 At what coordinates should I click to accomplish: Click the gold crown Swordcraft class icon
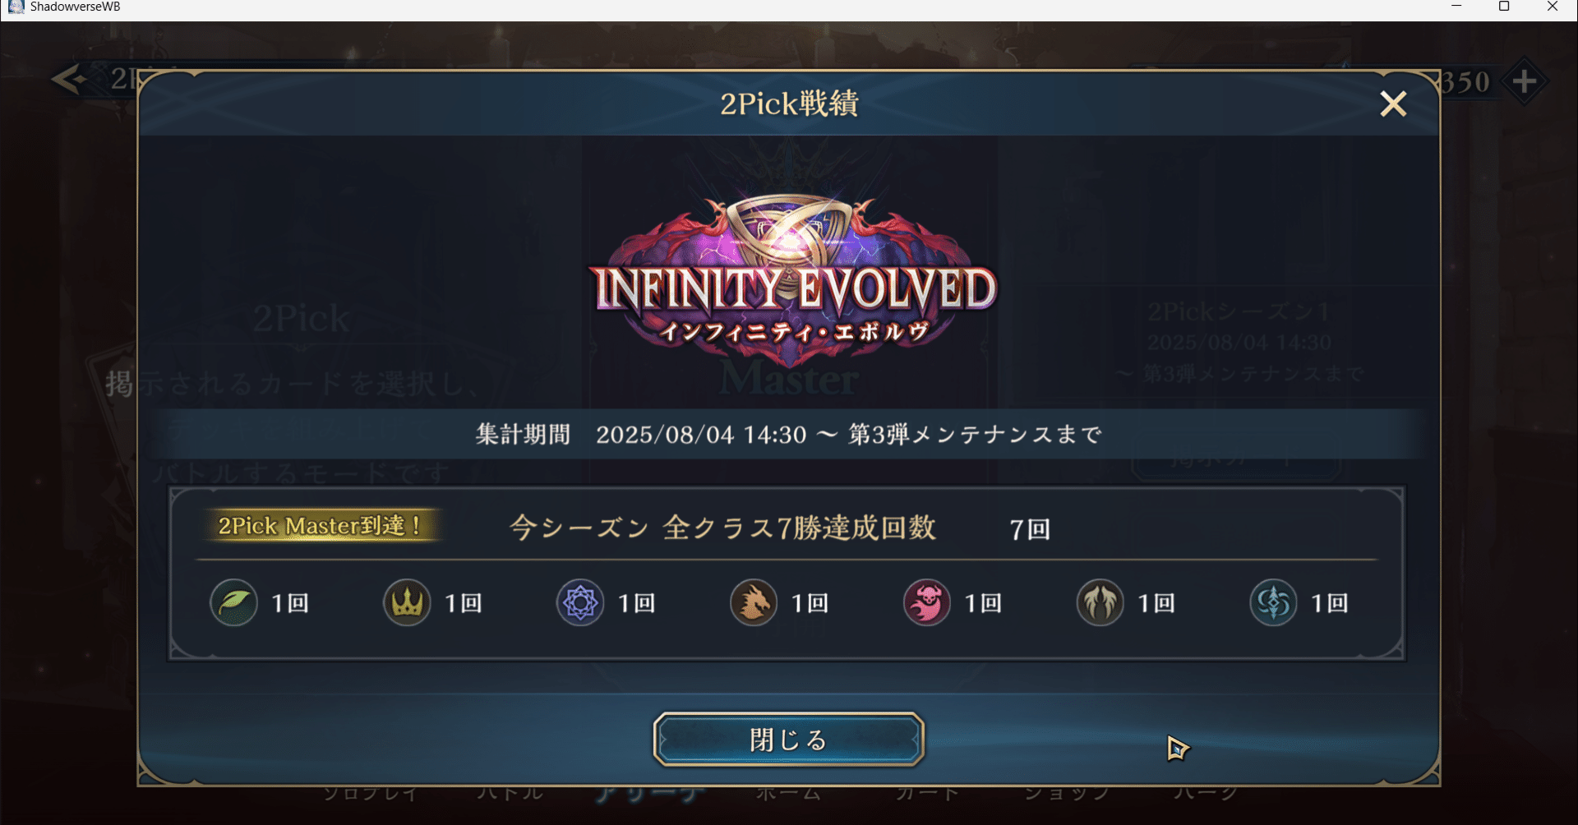click(407, 602)
